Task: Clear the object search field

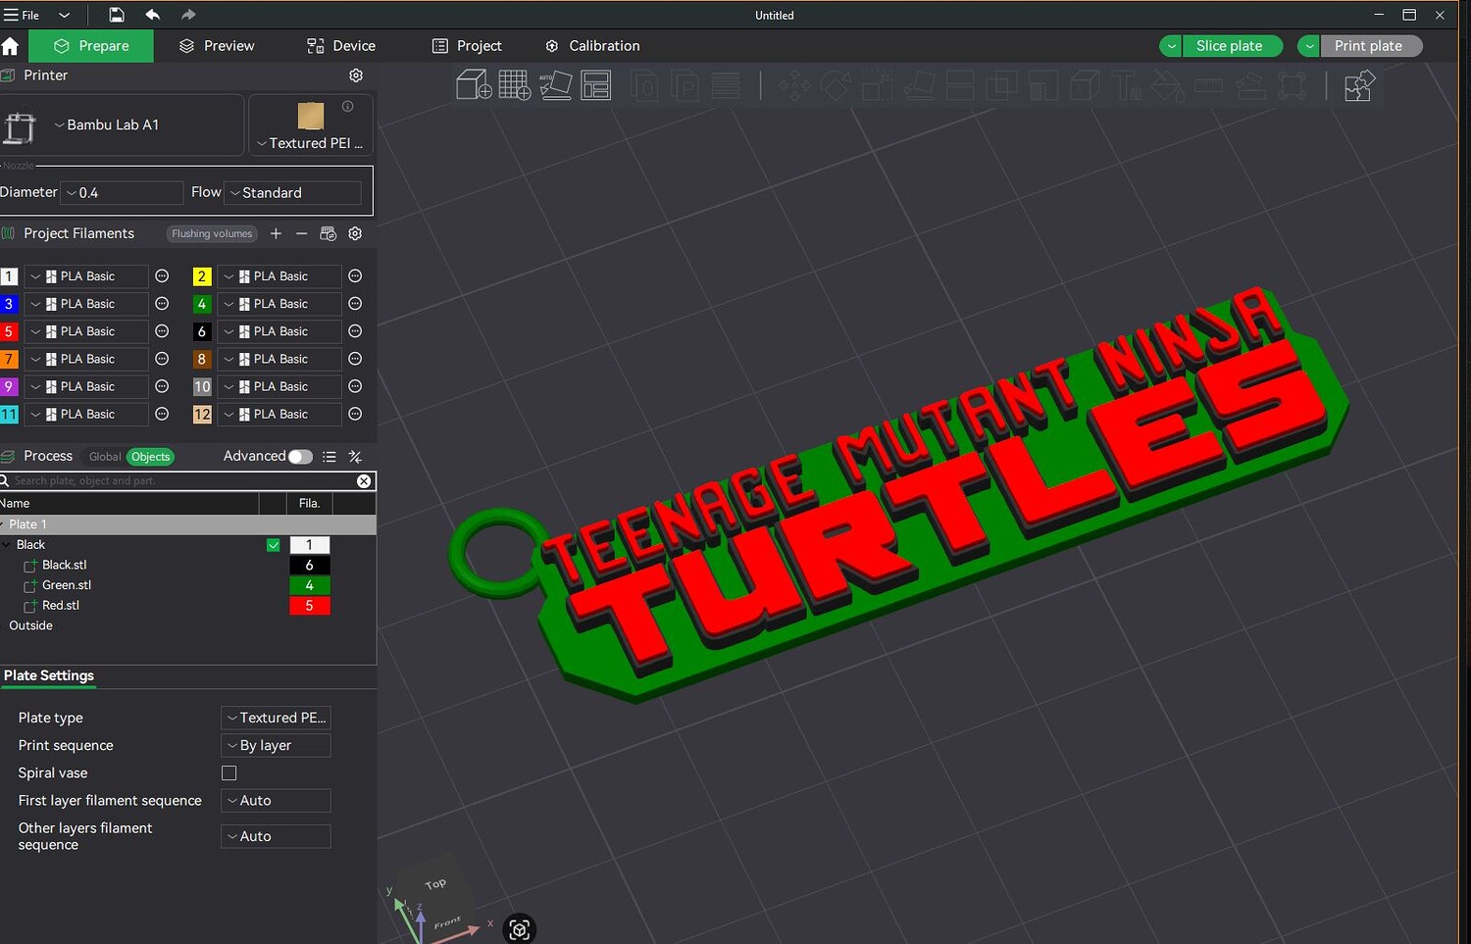Action: tap(364, 480)
